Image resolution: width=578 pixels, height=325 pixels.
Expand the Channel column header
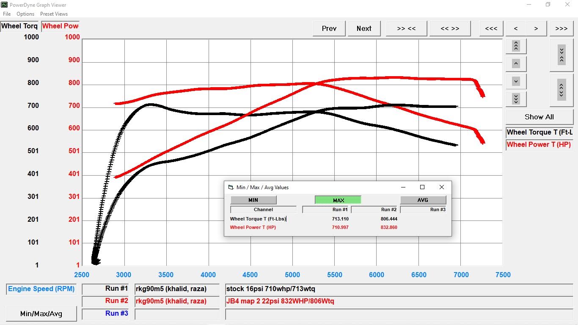(x=263, y=209)
